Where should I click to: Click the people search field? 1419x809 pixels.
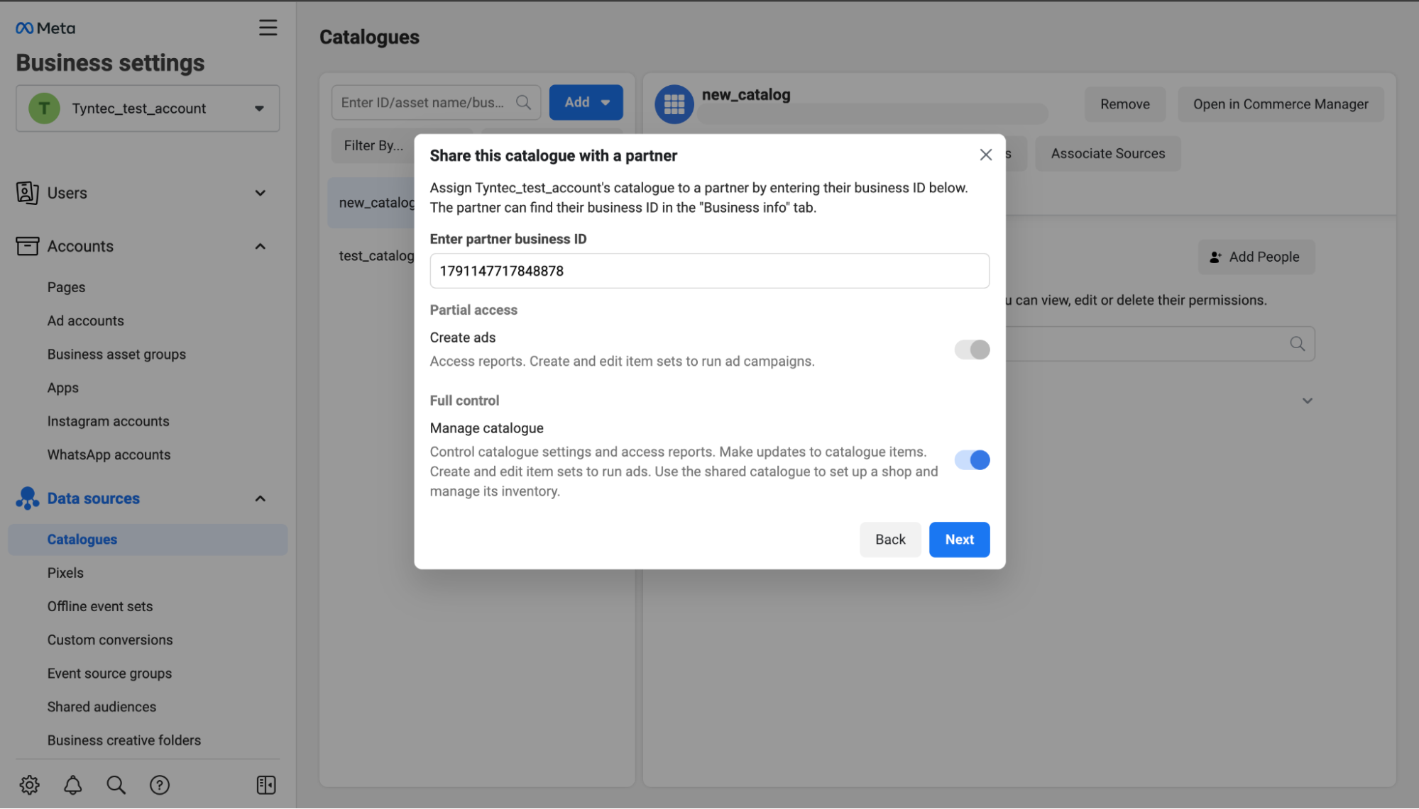pos(1159,344)
